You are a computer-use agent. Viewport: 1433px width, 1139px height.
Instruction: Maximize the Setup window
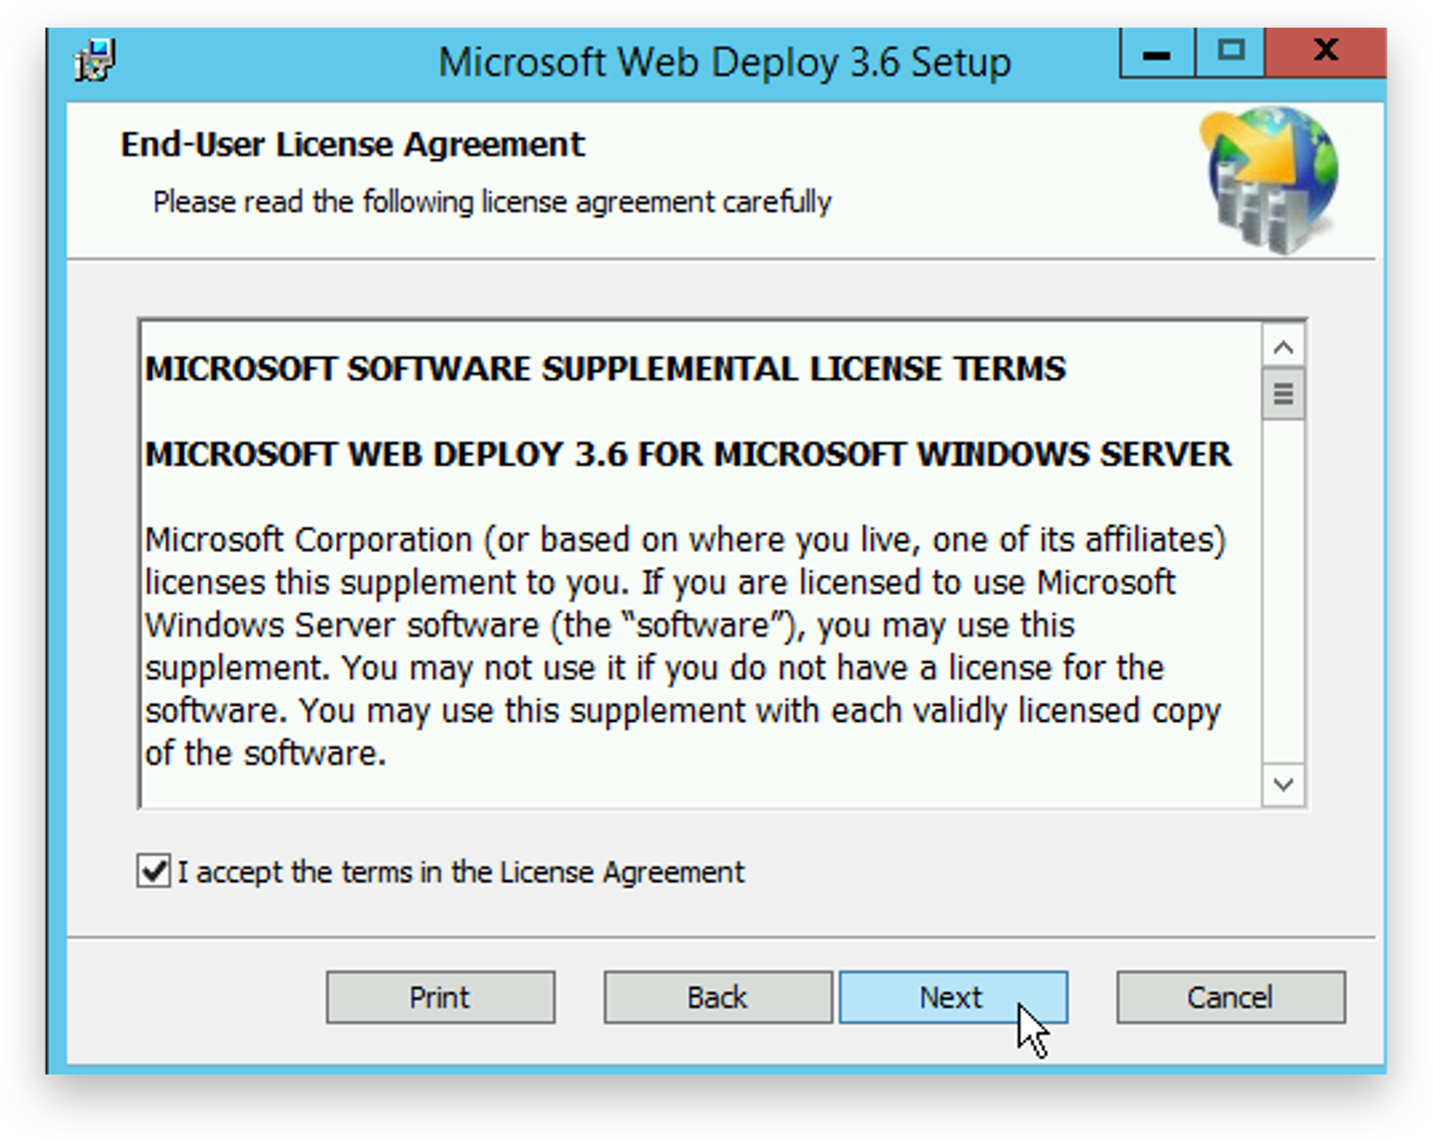pyautogui.click(x=1230, y=53)
